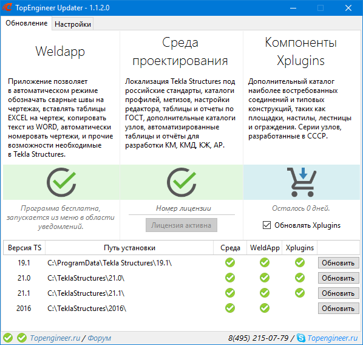
Task: Close the TopEngineer Updater window
Action: 348,8
